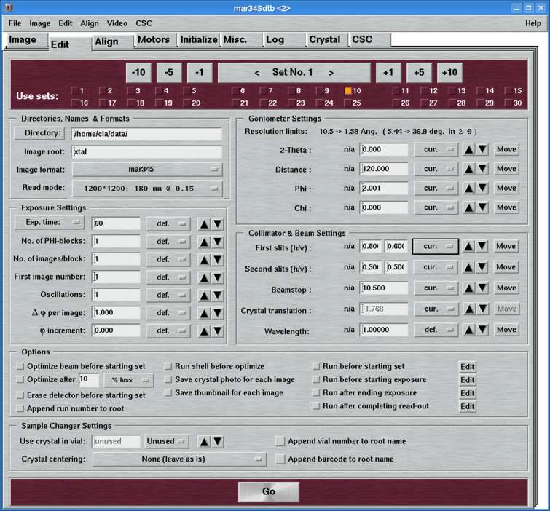Increase Exp. time with up arrow
This screenshot has width=550, height=511.
pyautogui.click(x=205, y=223)
